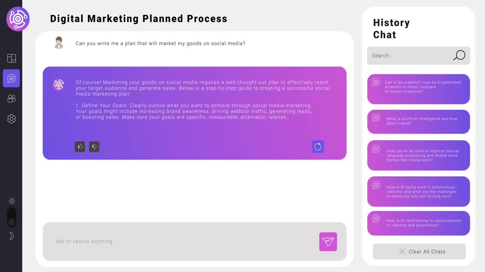
Task: Open the natural language processing chat
Action: click(418, 155)
